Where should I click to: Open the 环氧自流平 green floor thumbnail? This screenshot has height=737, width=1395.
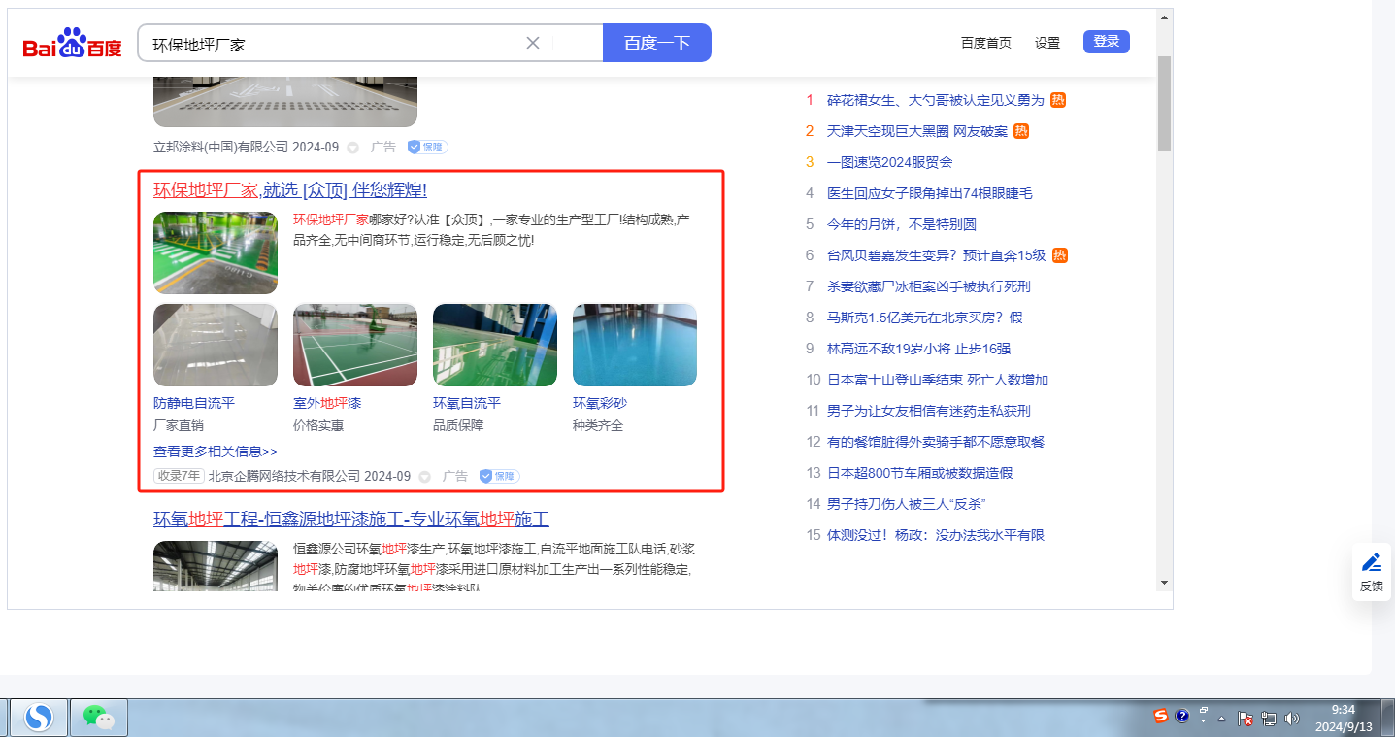[495, 346]
